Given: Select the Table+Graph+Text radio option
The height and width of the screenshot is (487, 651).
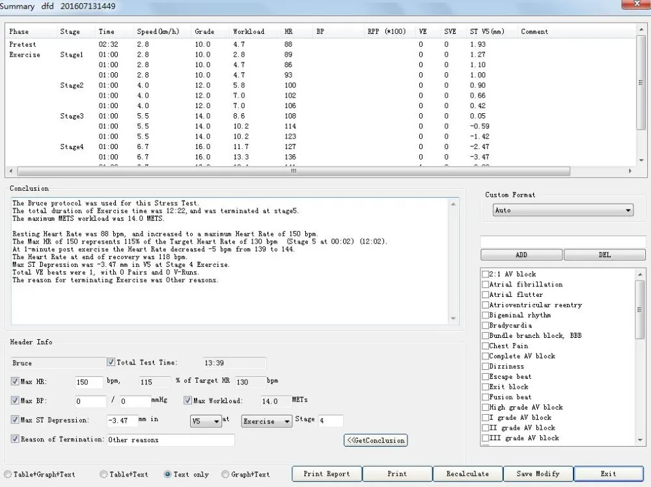Looking at the screenshot, I should 8,475.
